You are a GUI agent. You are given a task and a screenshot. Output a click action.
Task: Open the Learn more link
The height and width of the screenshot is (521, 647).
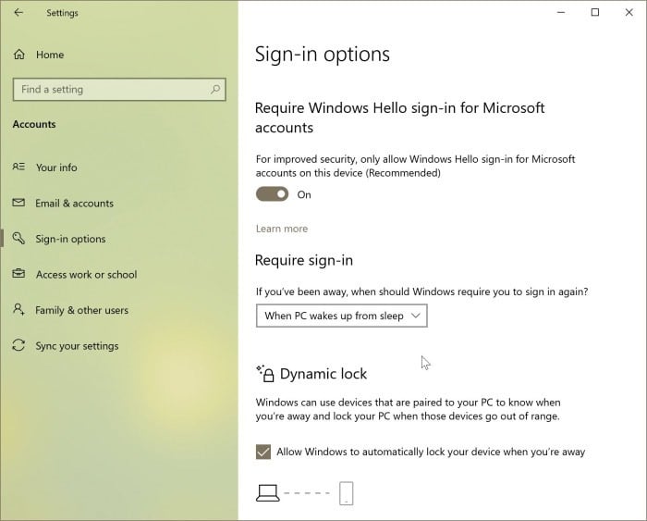click(x=282, y=229)
